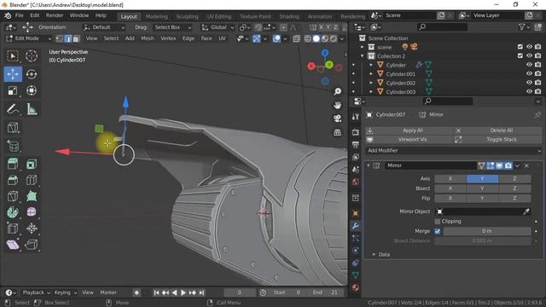Select the Loop Cut tool

(32, 180)
